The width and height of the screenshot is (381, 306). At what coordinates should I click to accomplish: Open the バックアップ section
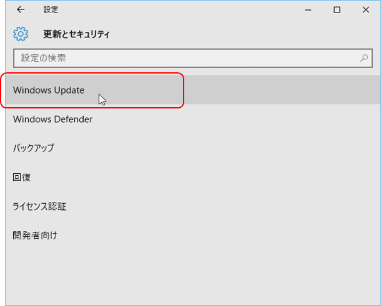click(193, 148)
